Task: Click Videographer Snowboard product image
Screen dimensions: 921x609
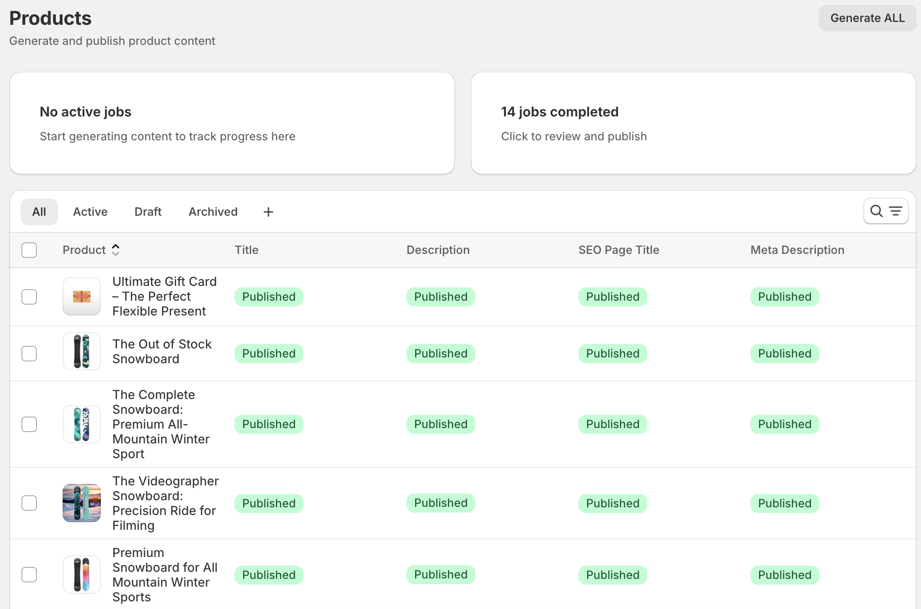Action: [82, 503]
